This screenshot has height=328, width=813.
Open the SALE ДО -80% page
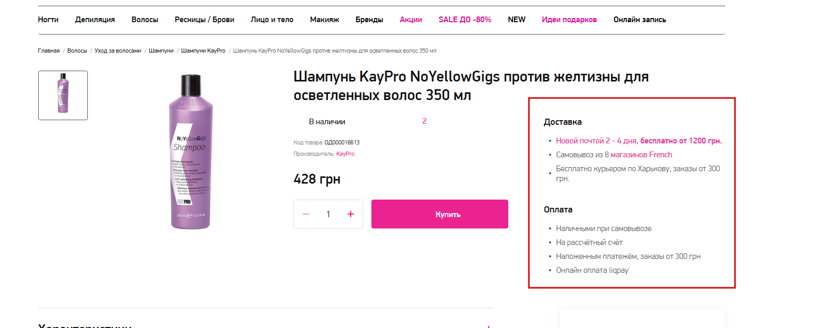(x=465, y=20)
